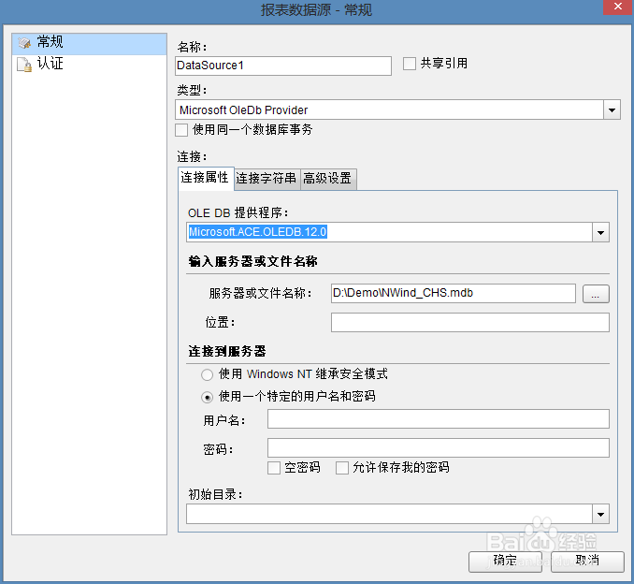
Task: Enable the 共享引用 checkbox
Action: coord(410,64)
